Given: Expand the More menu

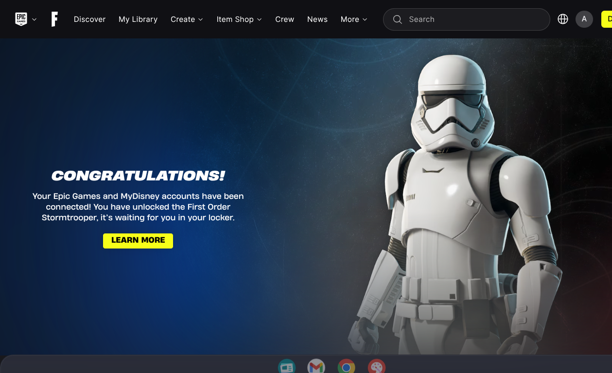Looking at the screenshot, I should [x=354, y=19].
